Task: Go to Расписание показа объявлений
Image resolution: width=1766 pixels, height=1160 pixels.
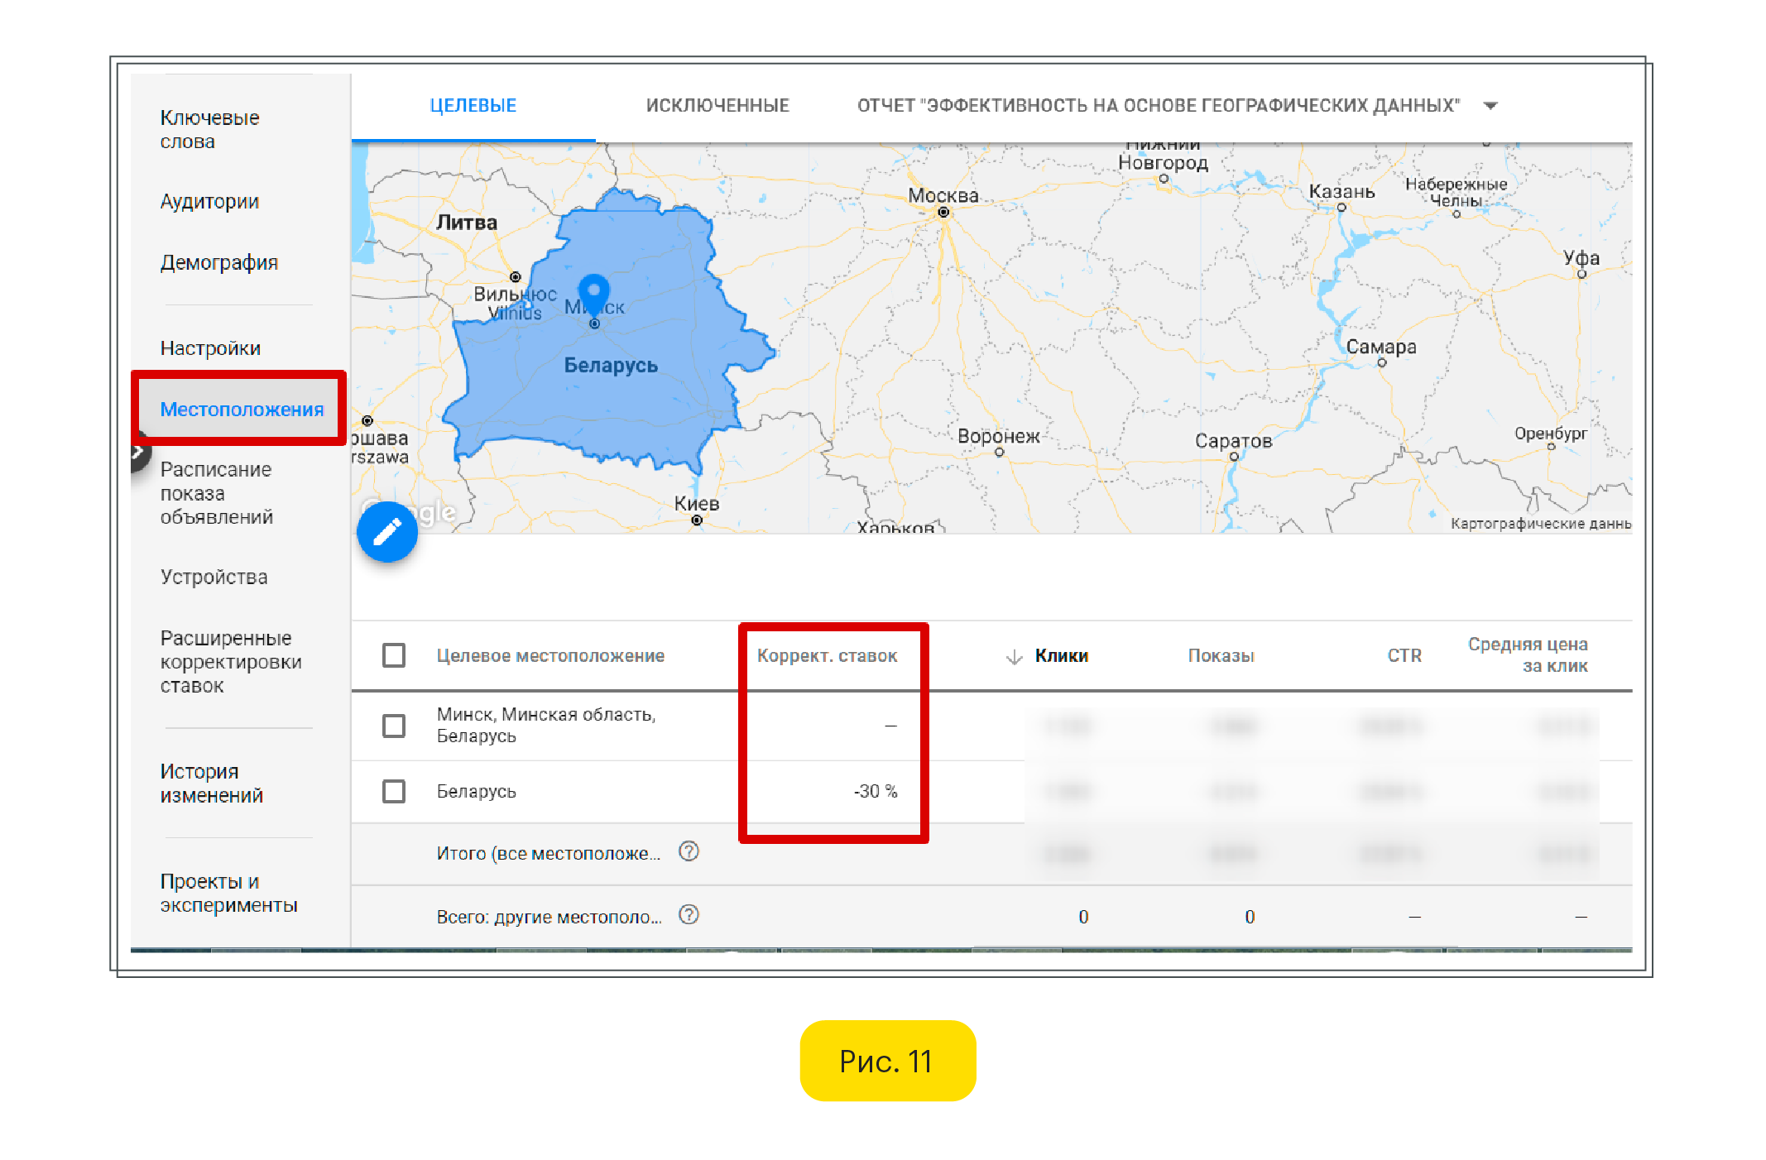Action: 216,493
